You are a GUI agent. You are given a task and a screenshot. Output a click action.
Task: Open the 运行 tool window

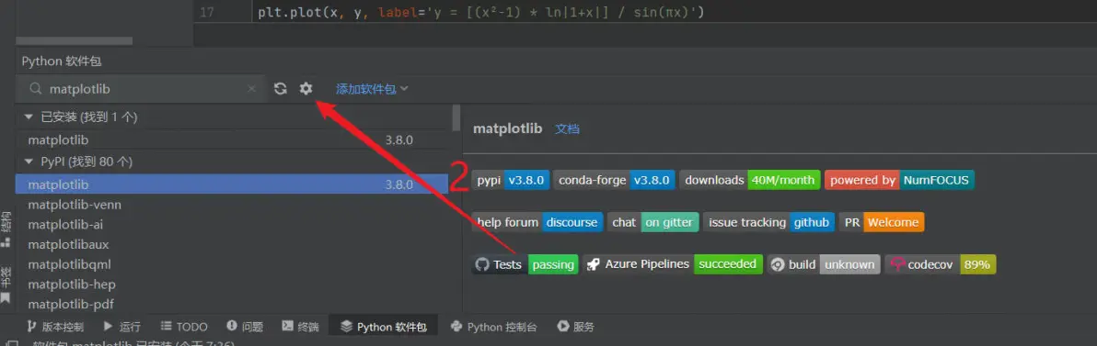[x=121, y=327]
